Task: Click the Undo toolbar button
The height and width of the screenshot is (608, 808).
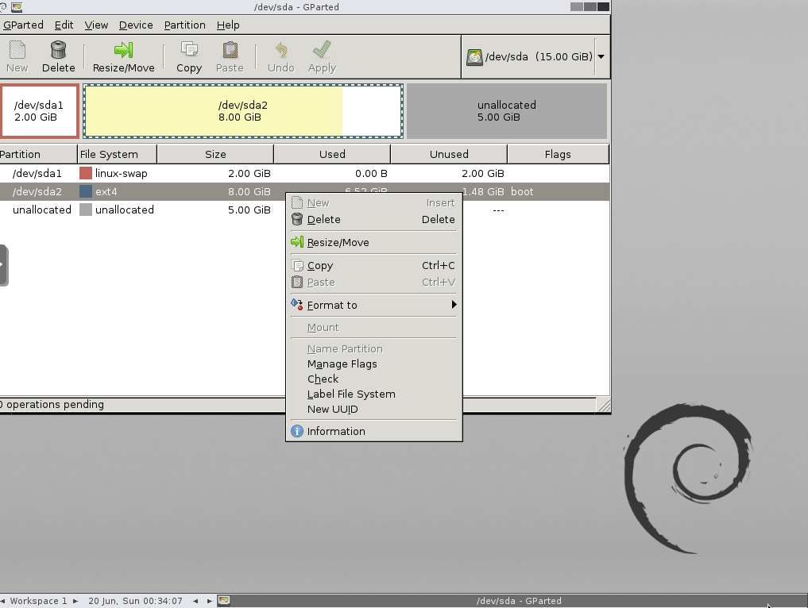Action: coord(280,56)
